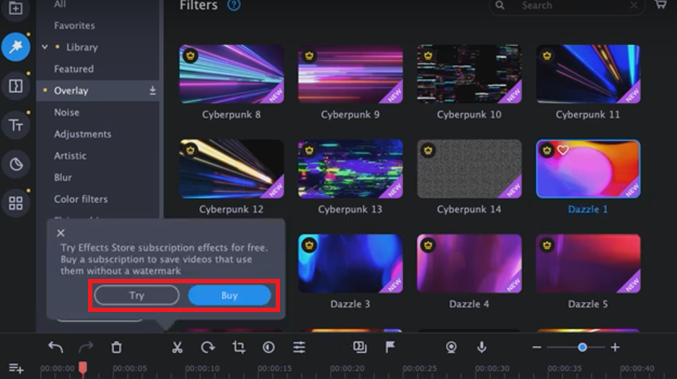677x379 pixels.
Task: Open the Artistic filter category
Action: (x=70, y=156)
